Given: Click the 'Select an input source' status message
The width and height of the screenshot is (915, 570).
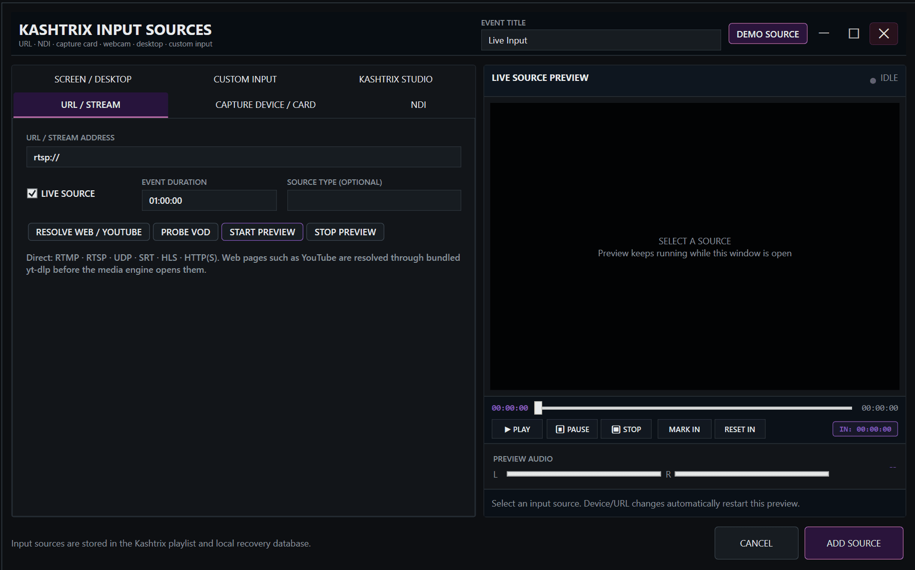Looking at the screenshot, I should pos(645,504).
